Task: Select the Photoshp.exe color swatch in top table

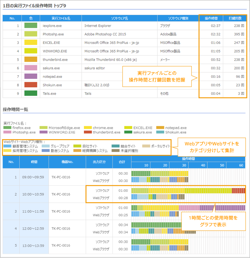Action: [x=31, y=34]
